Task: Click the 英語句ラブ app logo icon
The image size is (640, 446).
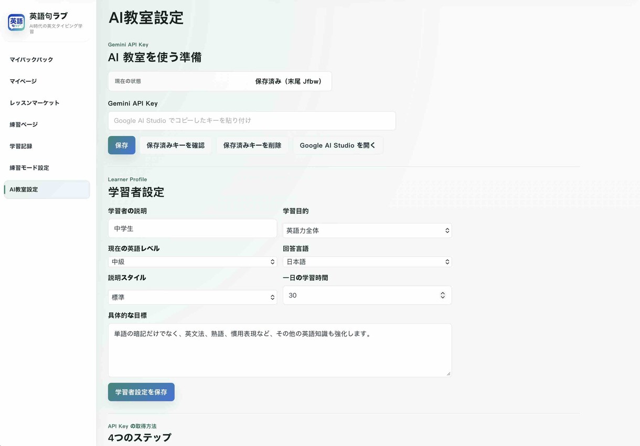Action: [x=16, y=23]
